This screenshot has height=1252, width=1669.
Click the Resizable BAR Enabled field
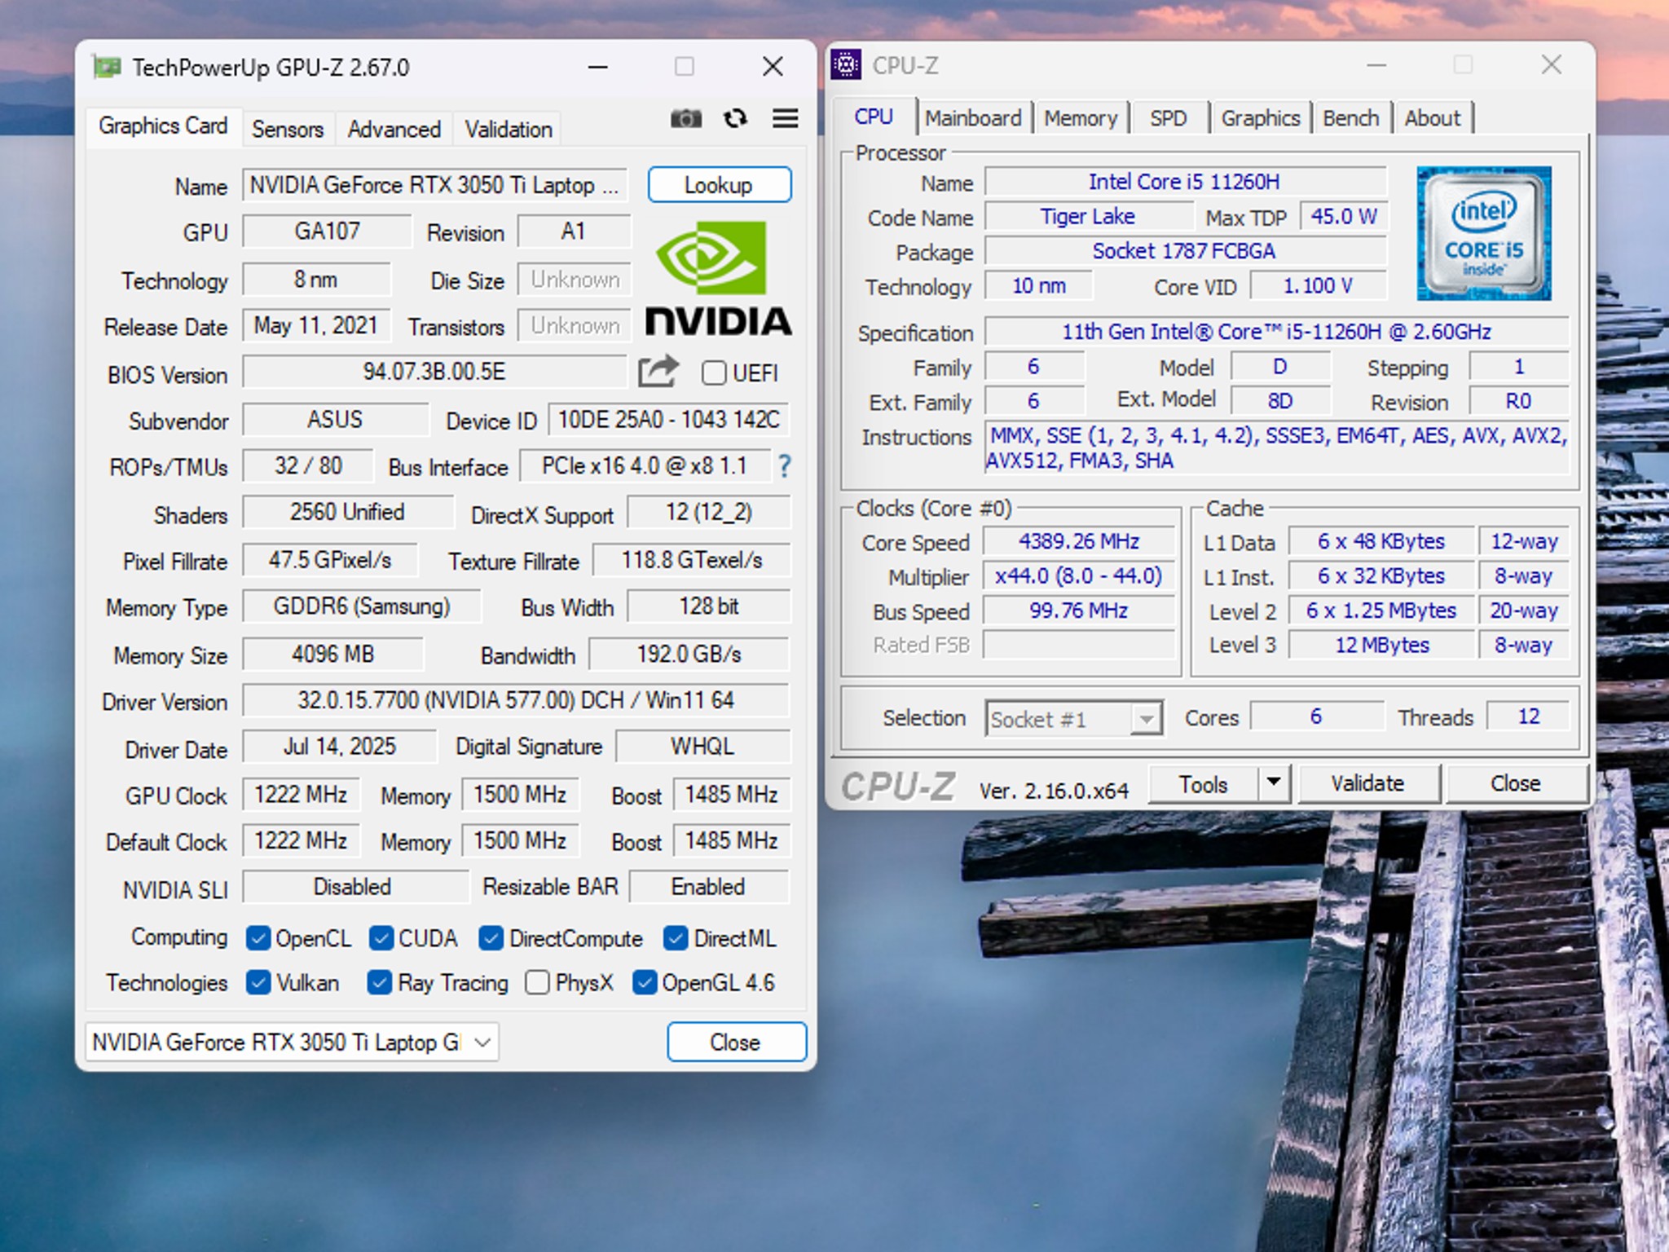click(x=709, y=887)
